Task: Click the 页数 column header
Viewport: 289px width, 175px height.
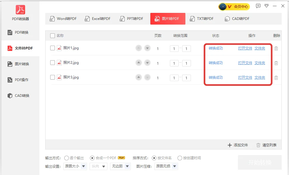Action: click(158, 36)
